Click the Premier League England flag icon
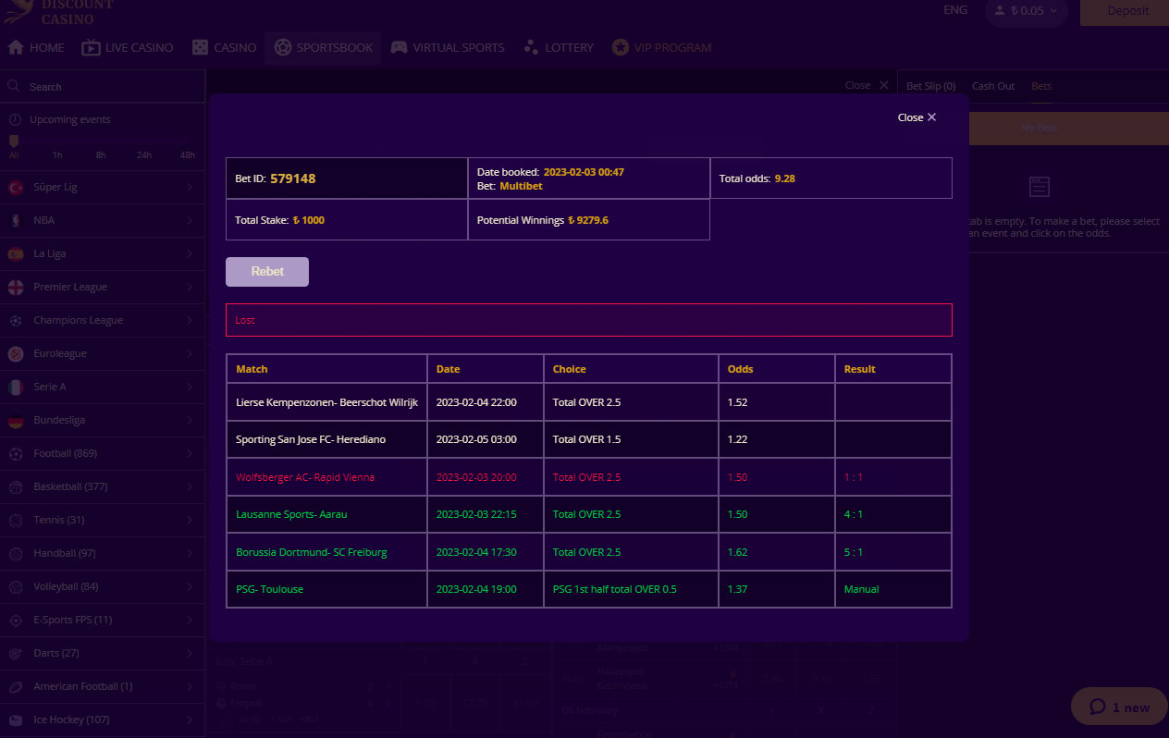1169x738 pixels. tap(16, 287)
